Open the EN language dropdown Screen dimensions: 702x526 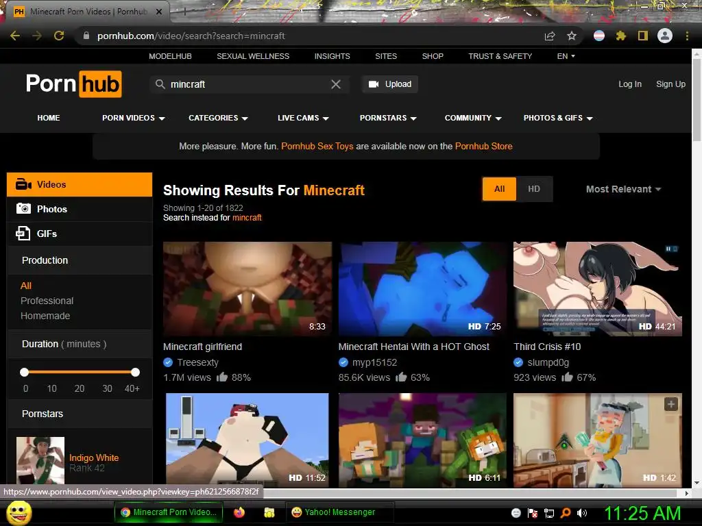[x=566, y=56]
